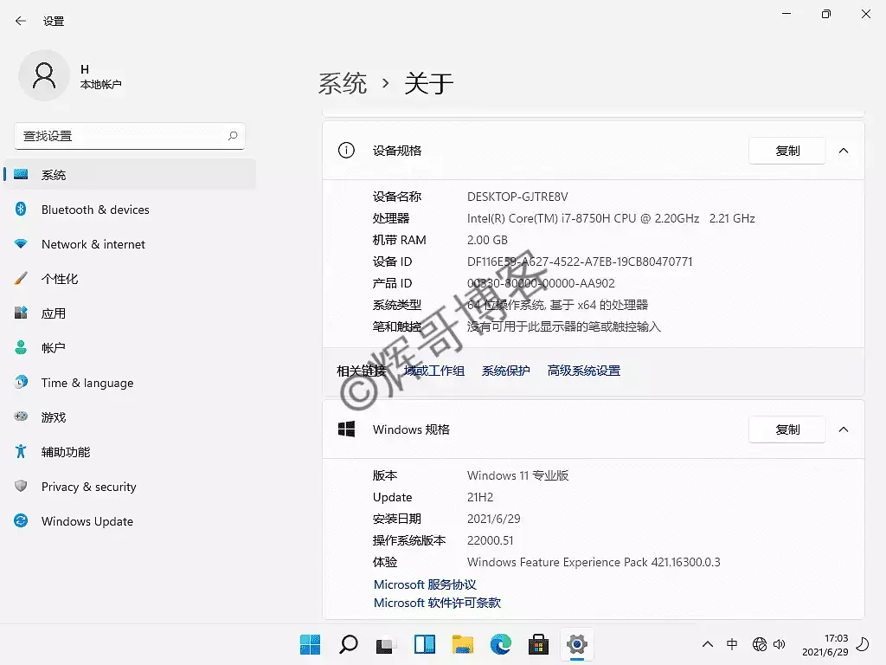Open volume tray icon

tap(780, 644)
